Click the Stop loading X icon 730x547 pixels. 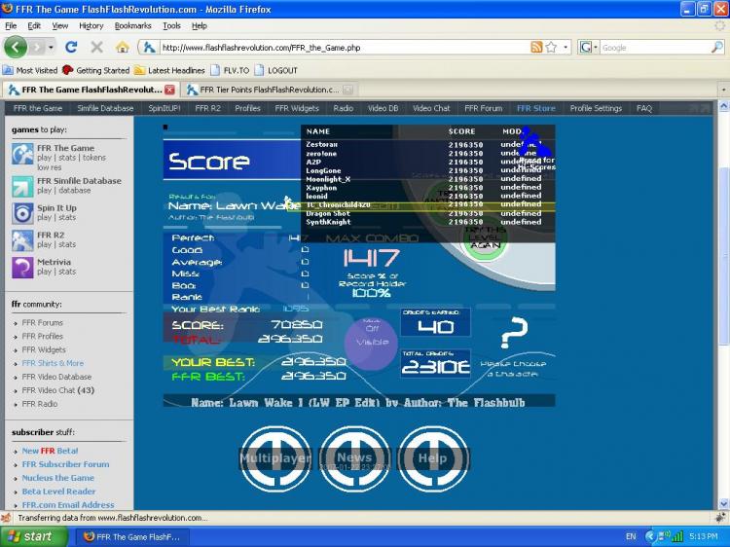click(96, 47)
